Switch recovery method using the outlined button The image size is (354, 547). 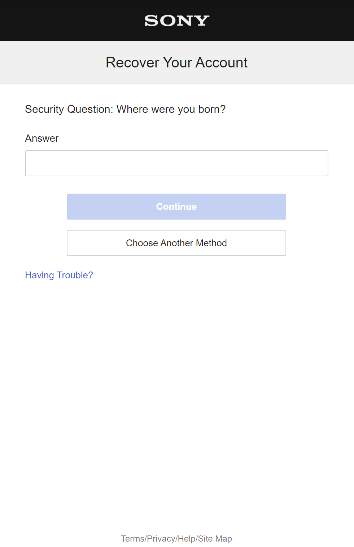click(x=176, y=243)
